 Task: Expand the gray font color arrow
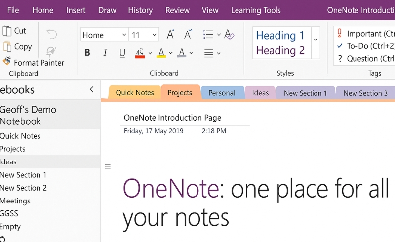coord(191,53)
